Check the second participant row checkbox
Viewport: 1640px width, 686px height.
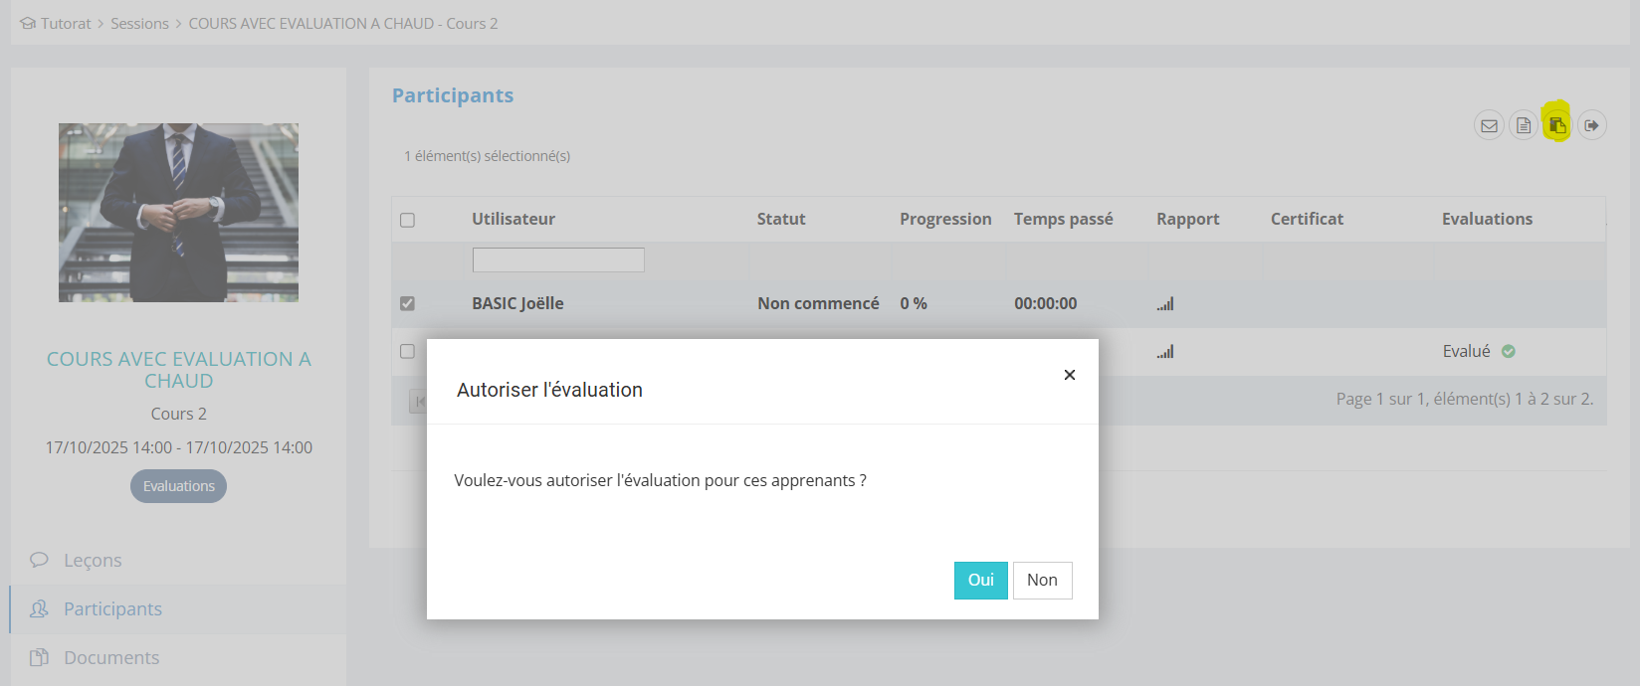[407, 351]
